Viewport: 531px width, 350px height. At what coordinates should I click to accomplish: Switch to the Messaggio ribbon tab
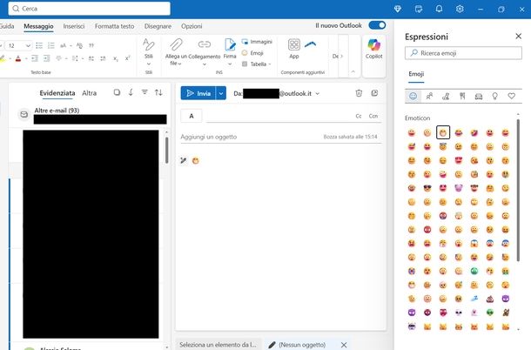(38, 26)
